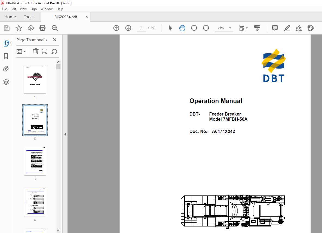
Task: Zoom out with minus icon
Action: click(194, 28)
